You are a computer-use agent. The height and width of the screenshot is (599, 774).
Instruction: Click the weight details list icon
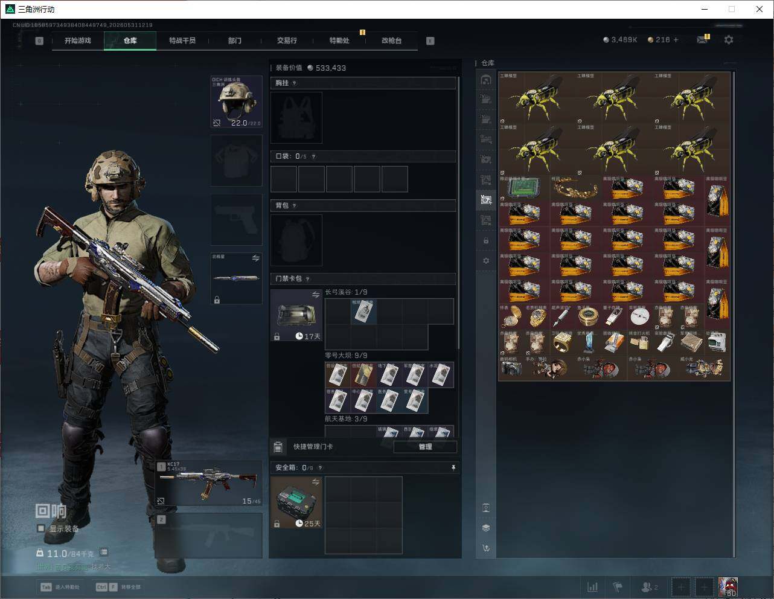[x=104, y=553]
